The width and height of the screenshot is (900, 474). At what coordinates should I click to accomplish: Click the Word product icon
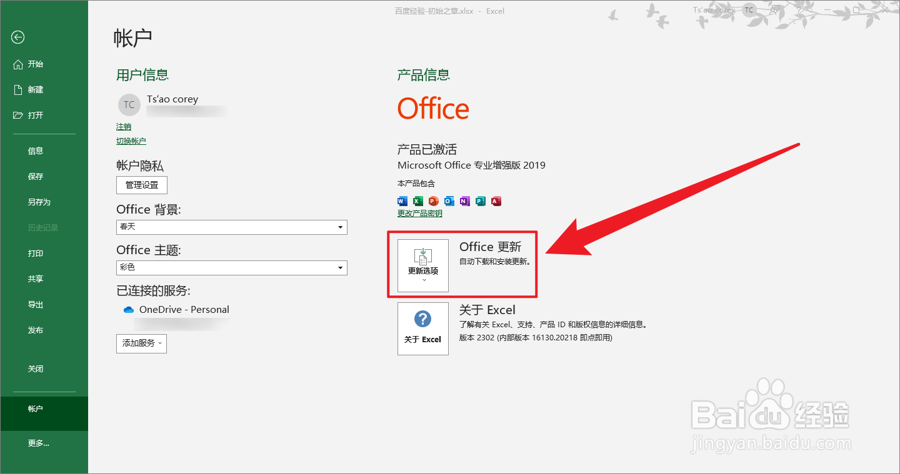402,201
